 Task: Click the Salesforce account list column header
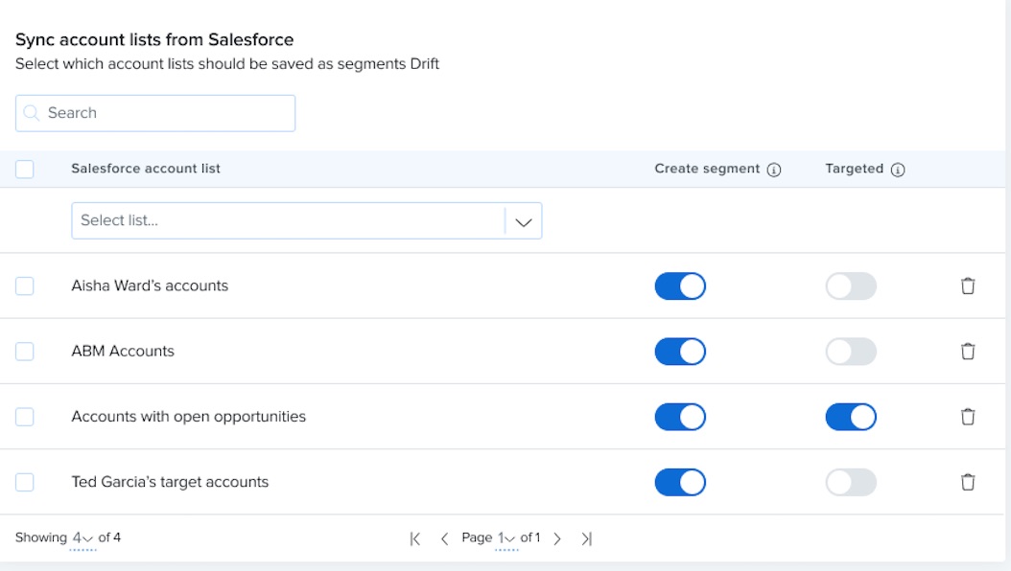click(146, 169)
